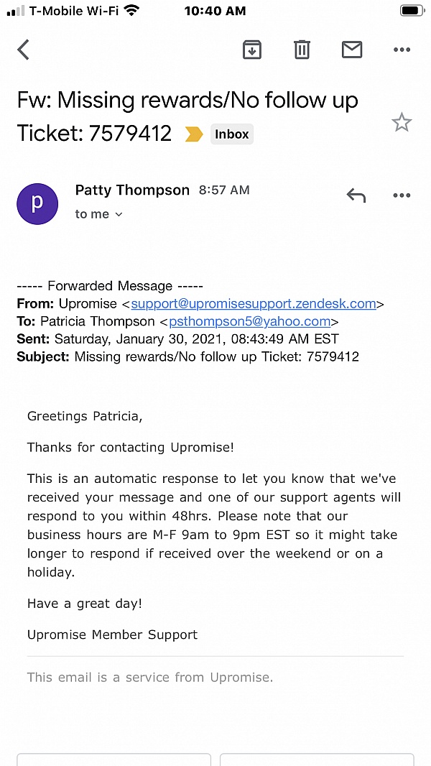Star this email
431x766 pixels.
[x=402, y=123]
